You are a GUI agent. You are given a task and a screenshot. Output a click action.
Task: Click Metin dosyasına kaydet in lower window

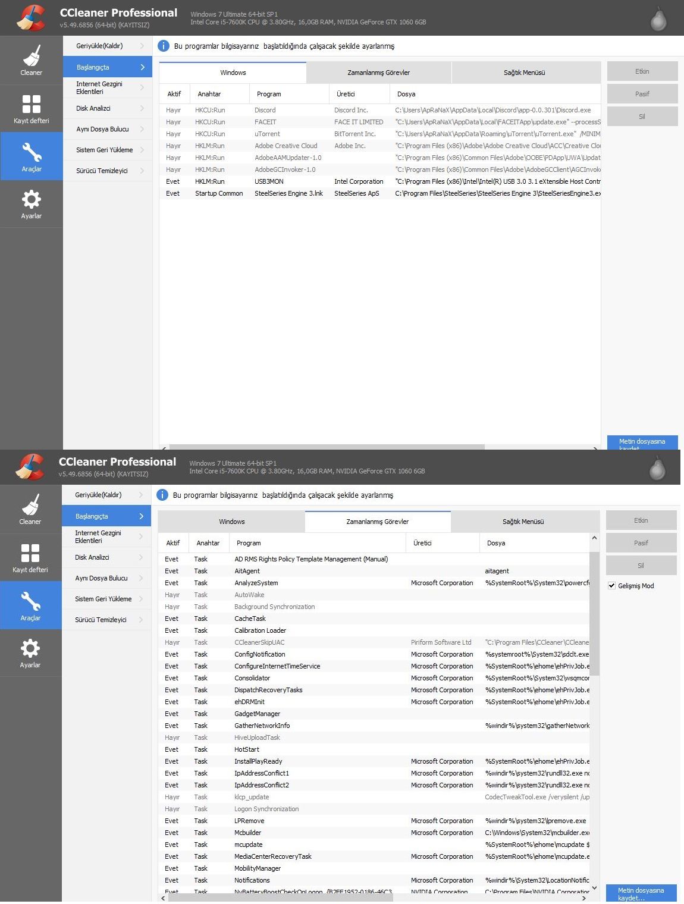[x=641, y=893]
